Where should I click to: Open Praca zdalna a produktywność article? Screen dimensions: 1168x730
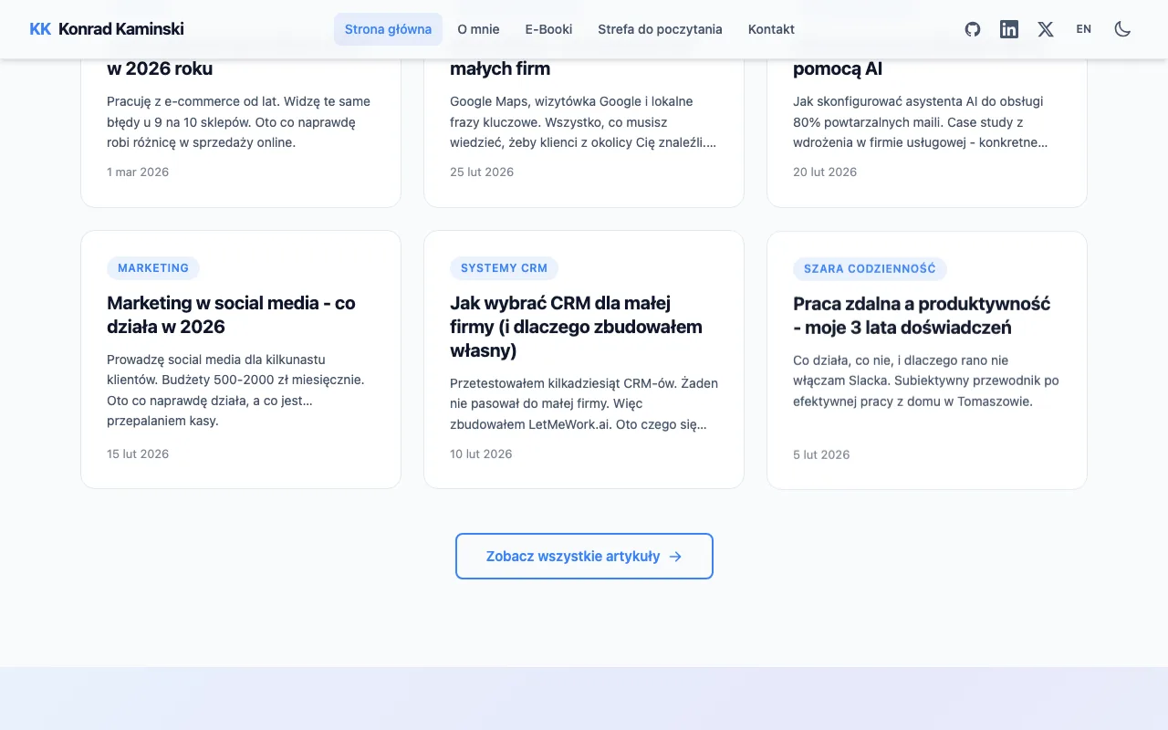(x=921, y=316)
